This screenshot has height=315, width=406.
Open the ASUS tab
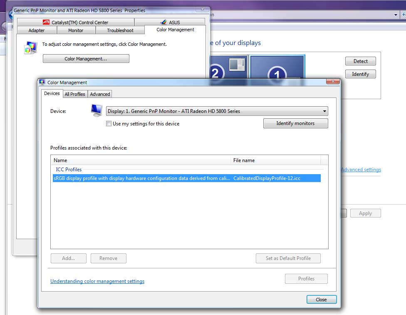point(170,22)
